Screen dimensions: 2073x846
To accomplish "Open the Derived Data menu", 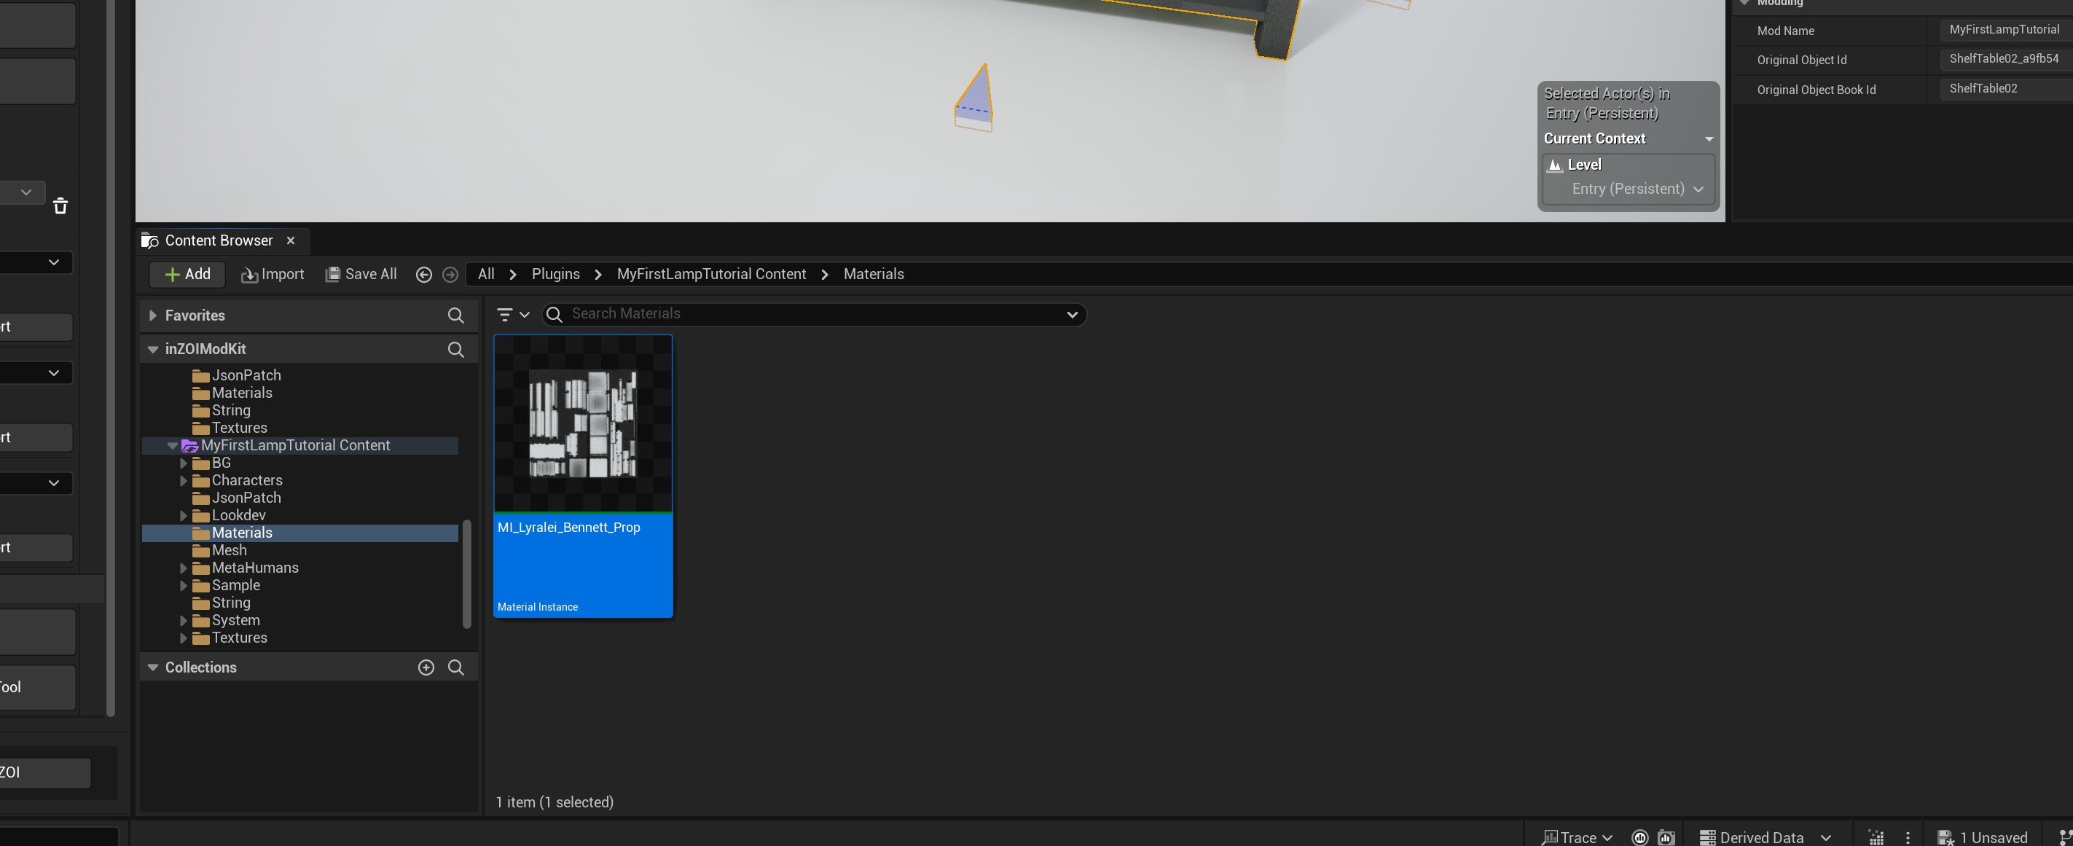I will [x=1766, y=837].
